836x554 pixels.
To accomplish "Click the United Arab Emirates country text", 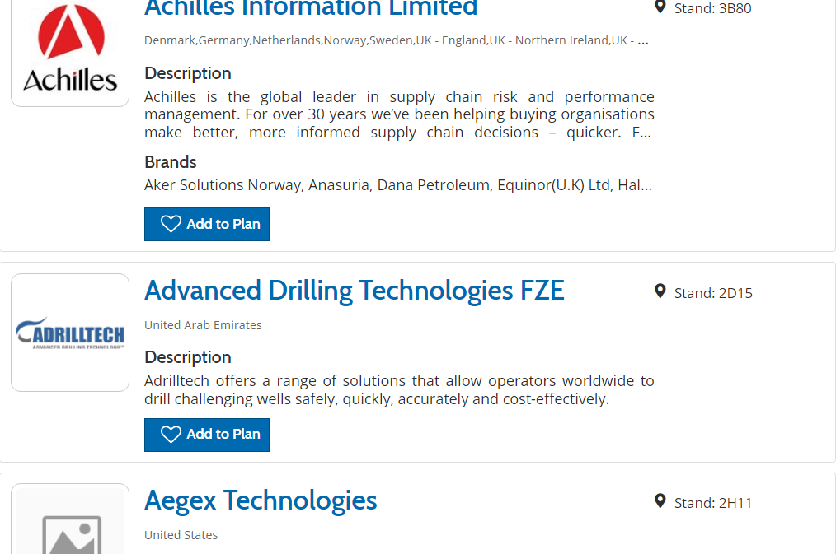I will pyautogui.click(x=203, y=325).
